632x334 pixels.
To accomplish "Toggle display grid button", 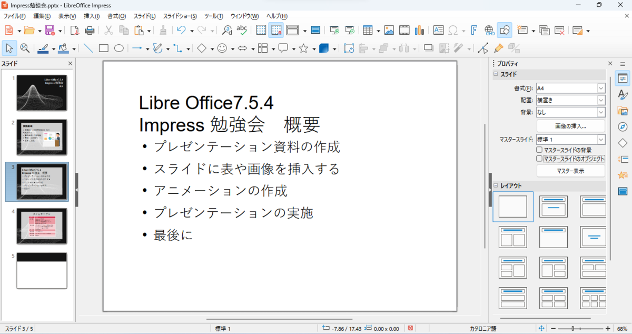I will pos(261,30).
